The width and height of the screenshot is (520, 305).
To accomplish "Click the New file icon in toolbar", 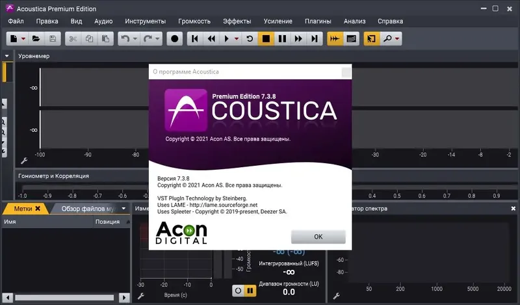I will (x=14, y=39).
